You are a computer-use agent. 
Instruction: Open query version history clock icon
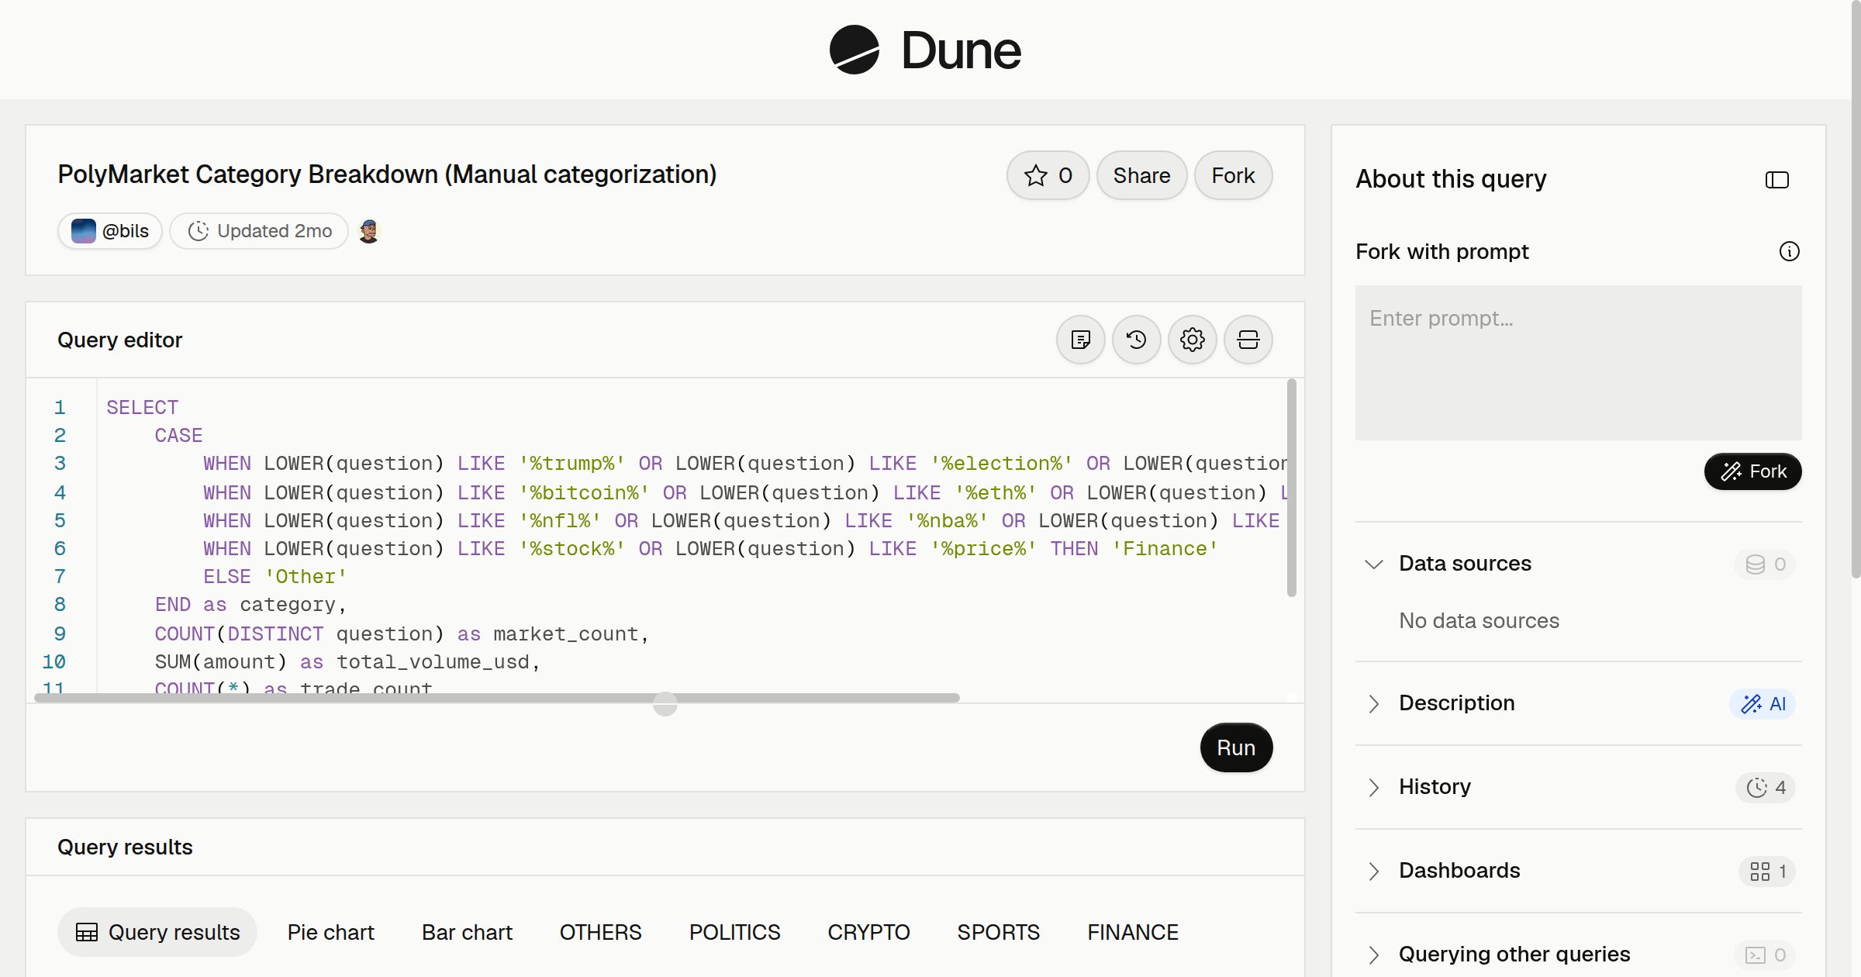click(1136, 340)
